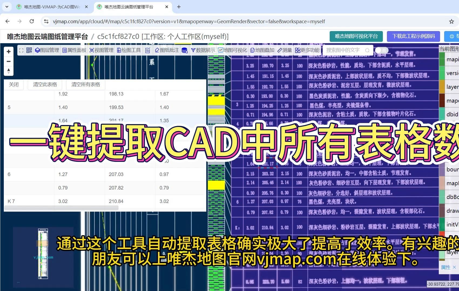Viewport: 459px width, 291px height.
Task: Open 绘图工具 drawing tools
Action: tap(129, 50)
